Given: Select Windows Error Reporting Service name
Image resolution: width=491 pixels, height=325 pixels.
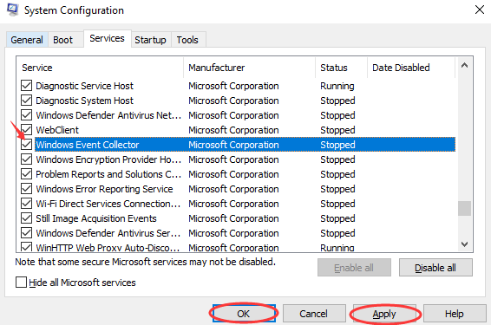Looking at the screenshot, I should [x=104, y=189].
